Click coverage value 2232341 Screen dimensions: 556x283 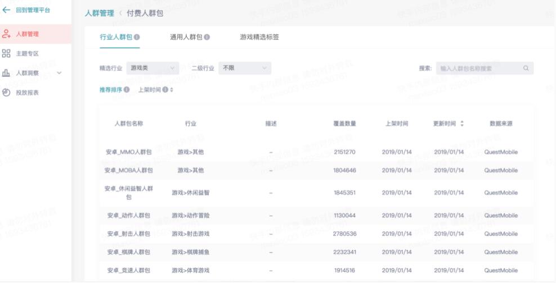(x=344, y=252)
